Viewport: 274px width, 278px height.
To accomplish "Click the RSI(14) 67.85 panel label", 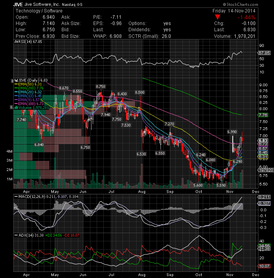I will coord(29,42).
